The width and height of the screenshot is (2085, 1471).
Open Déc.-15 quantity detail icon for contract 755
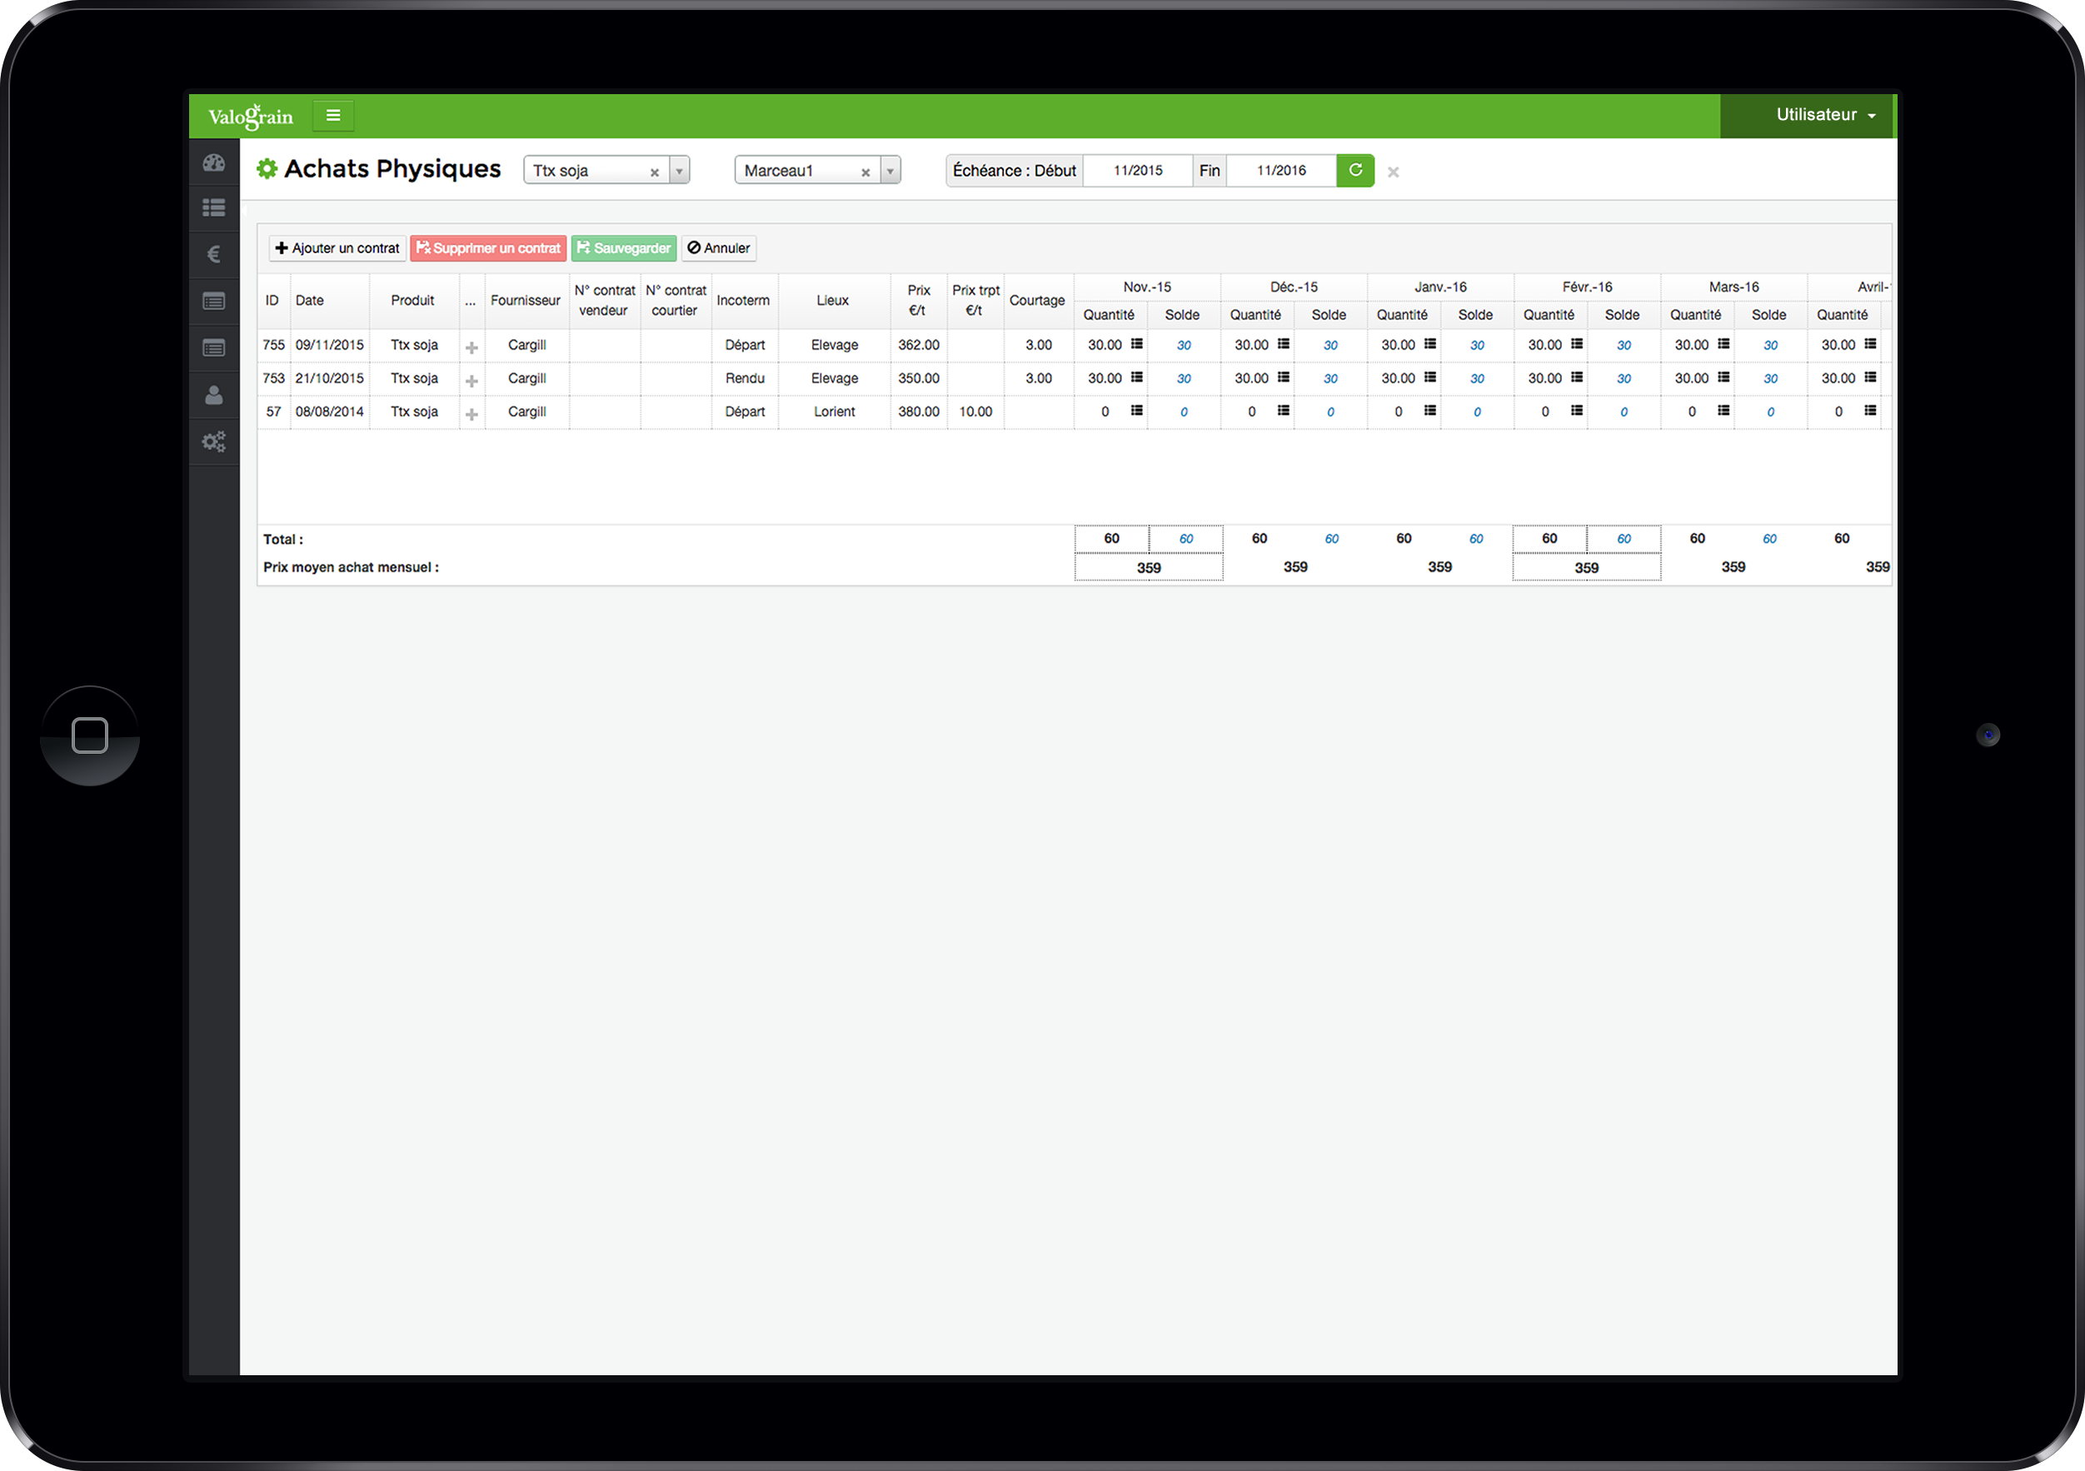pos(1283,344)
